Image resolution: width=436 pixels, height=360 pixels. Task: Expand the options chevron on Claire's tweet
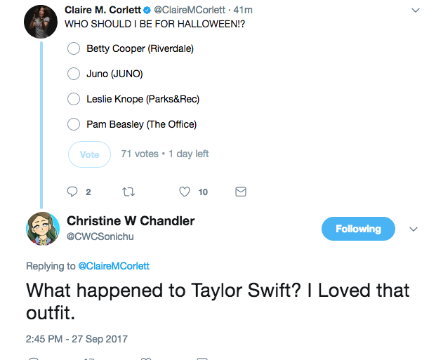tap(416, 11)
